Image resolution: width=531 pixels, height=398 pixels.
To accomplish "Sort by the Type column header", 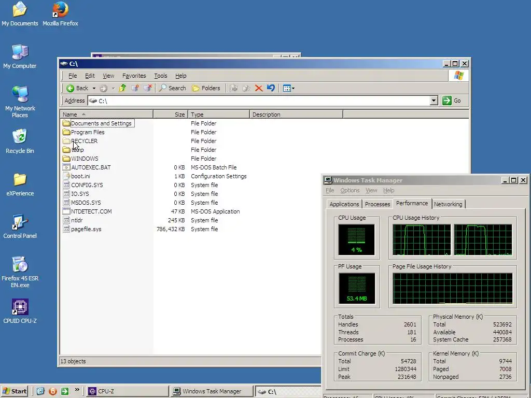I will (219, 115).
